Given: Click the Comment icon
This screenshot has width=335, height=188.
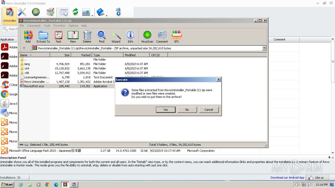Looking at the screenshot, I should [x=162, y=37].
